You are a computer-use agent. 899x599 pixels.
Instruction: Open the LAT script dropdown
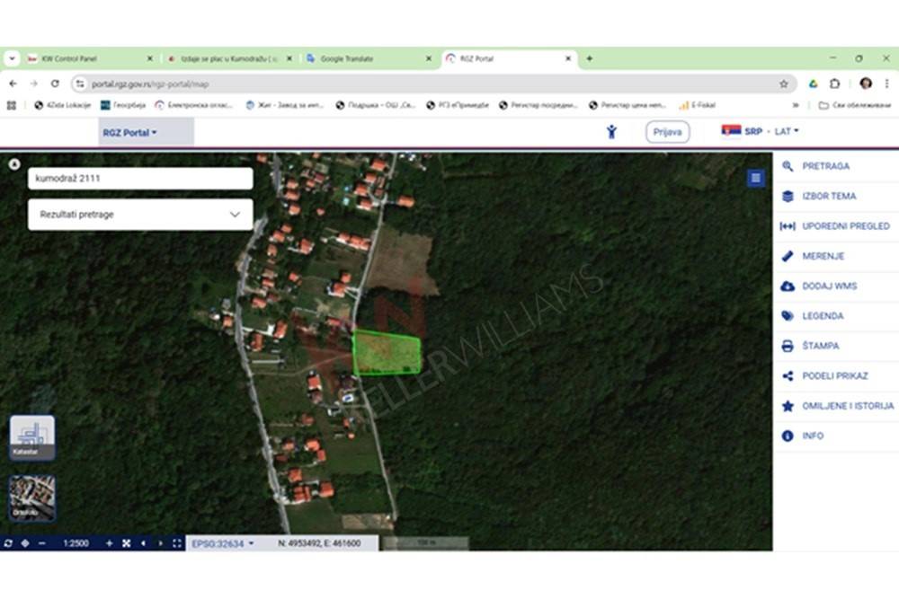point(786,131)
